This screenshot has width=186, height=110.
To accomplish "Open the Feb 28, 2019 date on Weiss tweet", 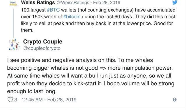I will [x=107, y=3].
